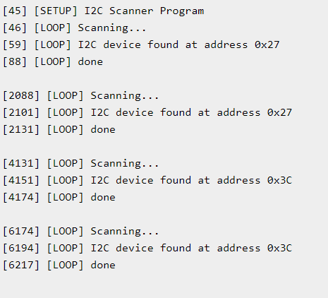
Task: Click device found 0x3C line at 4151
Action: (x=147, y=181)
